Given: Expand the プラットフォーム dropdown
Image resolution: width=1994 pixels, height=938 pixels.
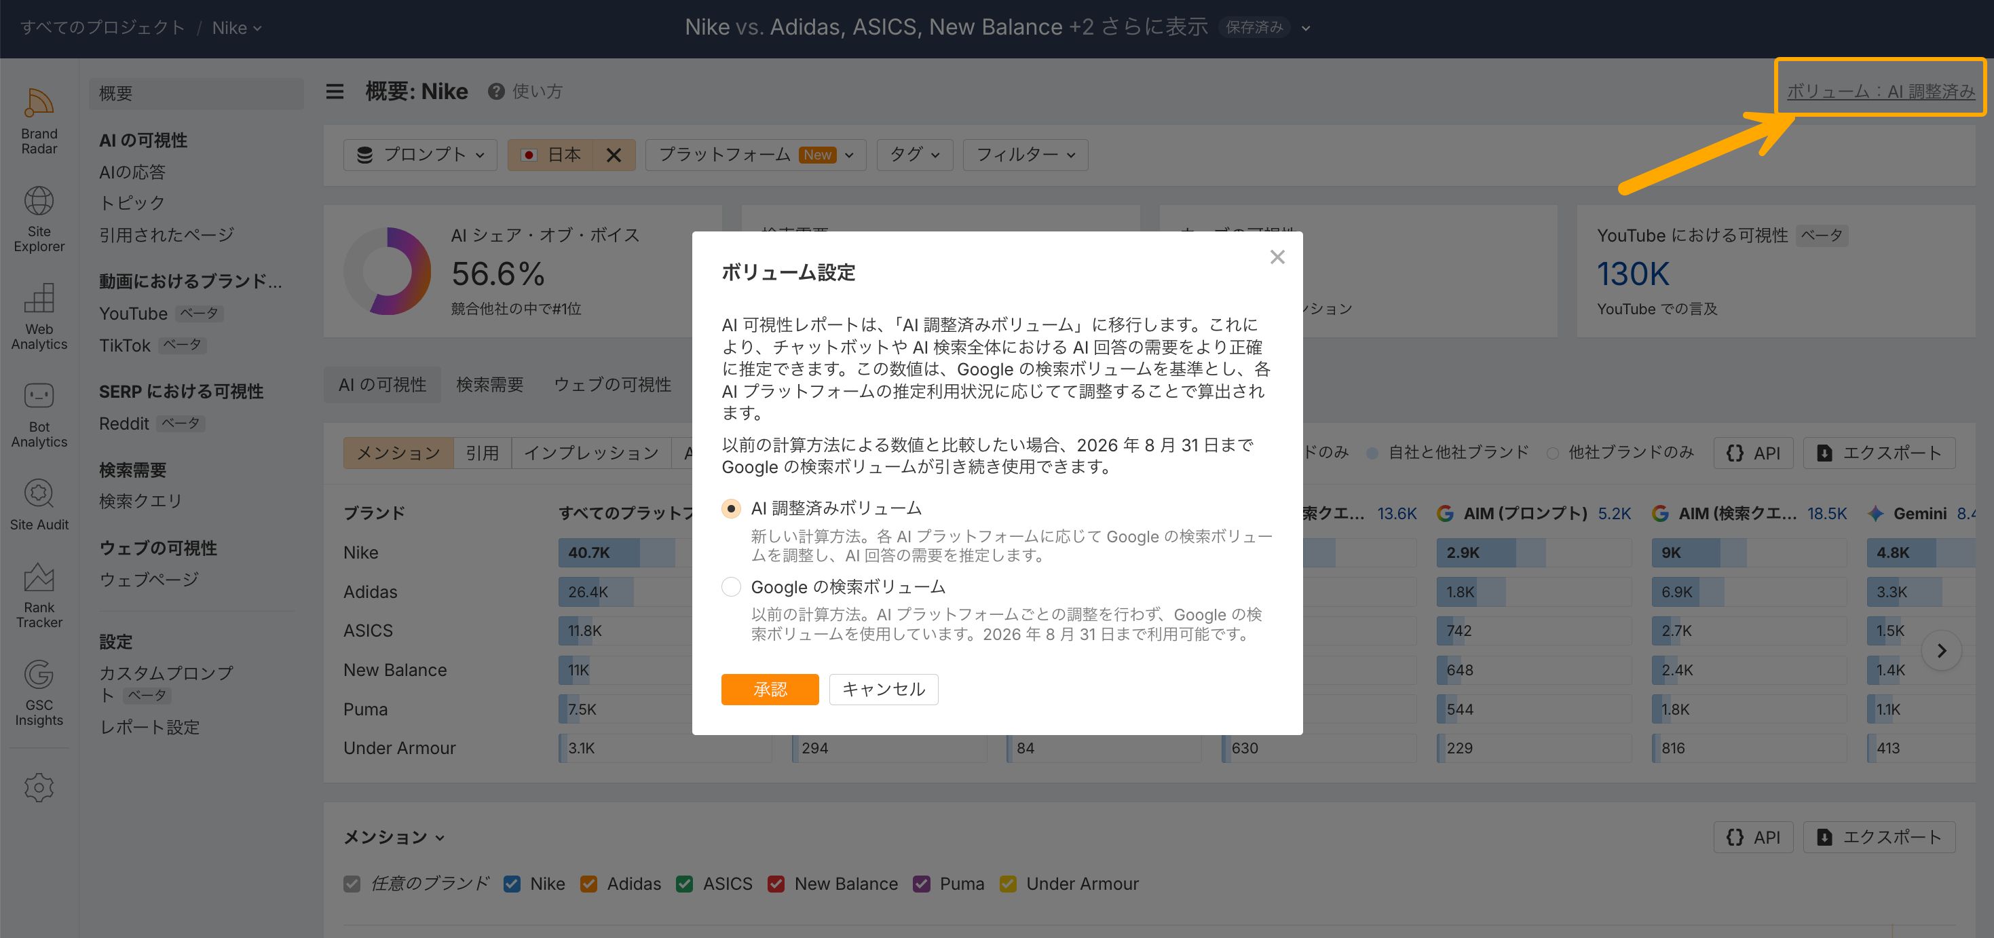Looking at the screenshot, I should point(755,155).
